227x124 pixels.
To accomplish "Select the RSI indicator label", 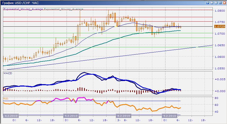I will [6, 99].
